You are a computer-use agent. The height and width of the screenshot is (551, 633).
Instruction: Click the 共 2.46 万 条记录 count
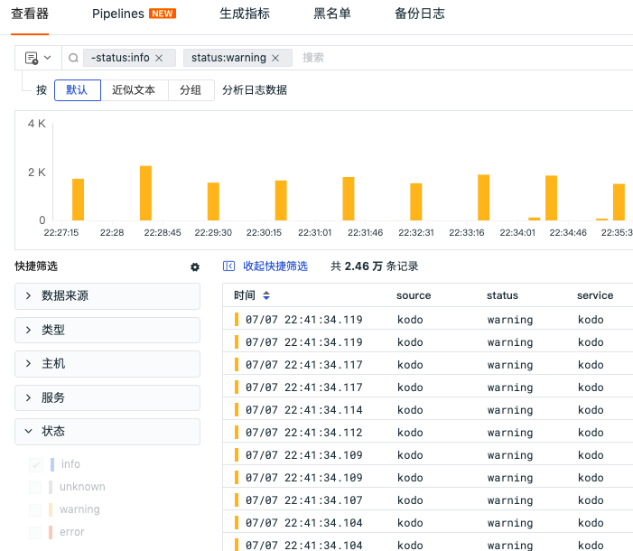tap(374, 266)
